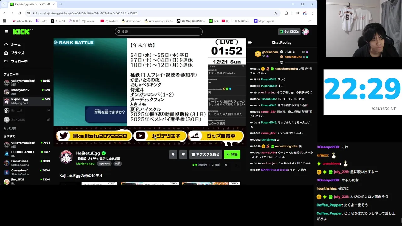Show more bookmarks via the overflow chevron

click(x=310, y=21)
